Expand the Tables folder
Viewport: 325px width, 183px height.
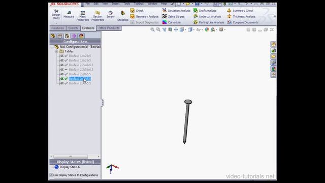56,51
